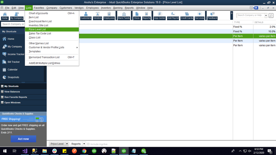Open the Customers toolbar icon
This screenshot has height=155, width=276.
(86, 16)
